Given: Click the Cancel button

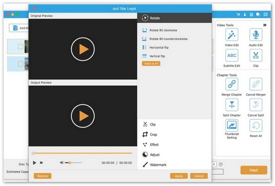Looking at the screenshot, I should click(199, 176).
